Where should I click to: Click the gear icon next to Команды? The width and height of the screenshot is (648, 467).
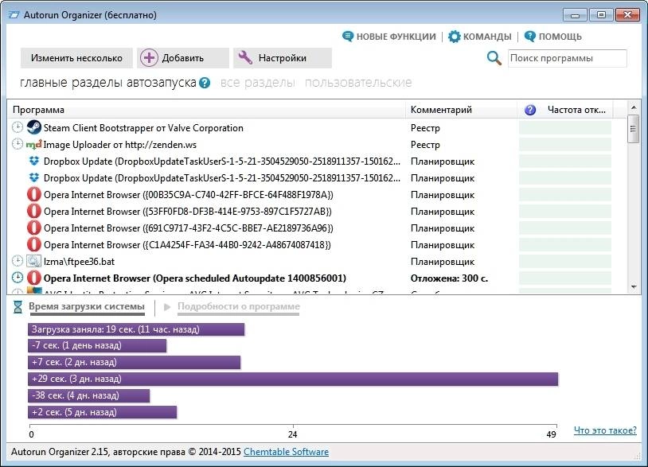coord(455,37)
